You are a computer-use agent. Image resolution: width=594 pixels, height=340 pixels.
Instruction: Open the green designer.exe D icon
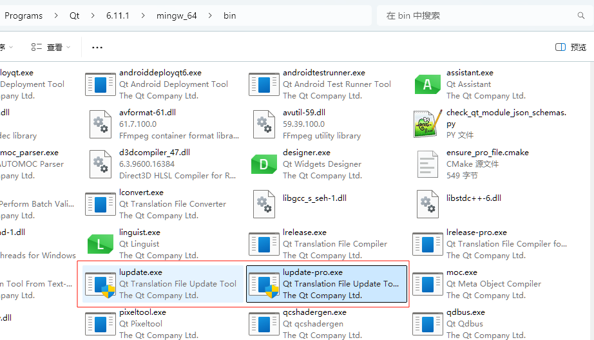point(264,164)
